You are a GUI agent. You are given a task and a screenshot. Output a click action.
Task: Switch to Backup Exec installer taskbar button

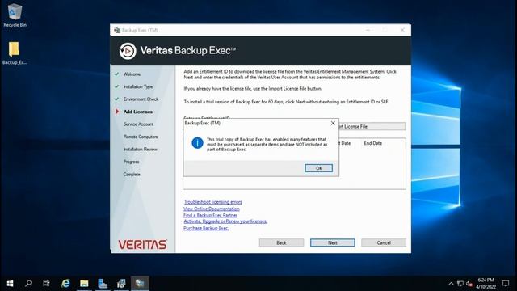click(140, 284)
